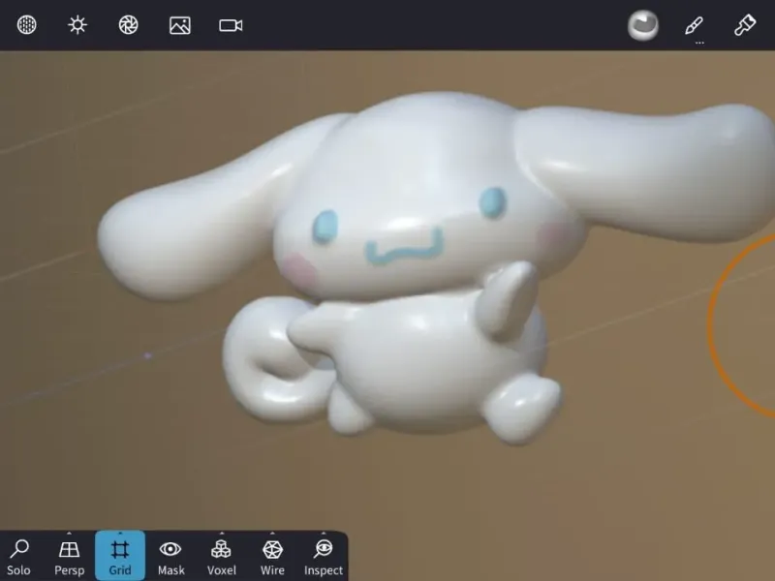The image size is (775, 581).
Task: Open the Background image settings with the picture icon
Action: (x=180, y=25)
